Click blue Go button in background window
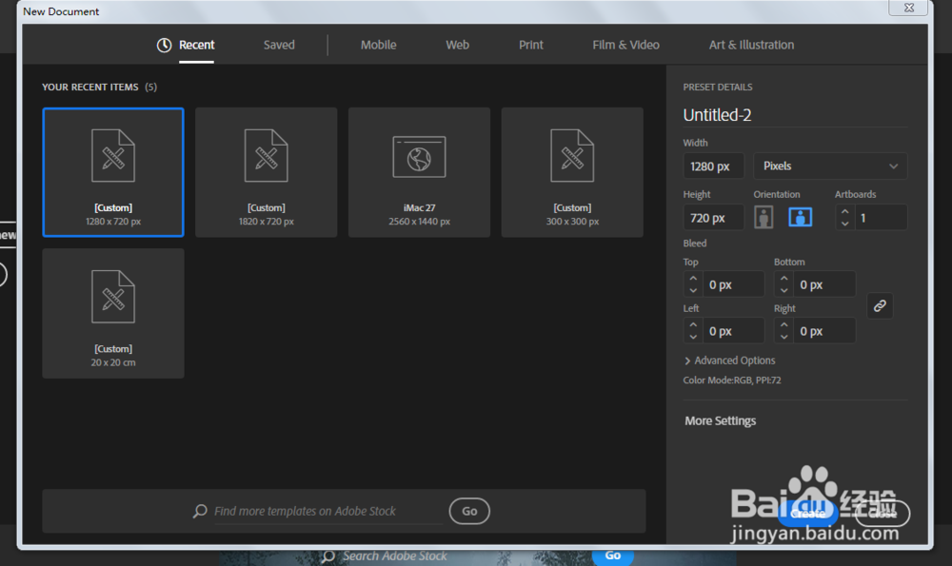 coord(612,556)
